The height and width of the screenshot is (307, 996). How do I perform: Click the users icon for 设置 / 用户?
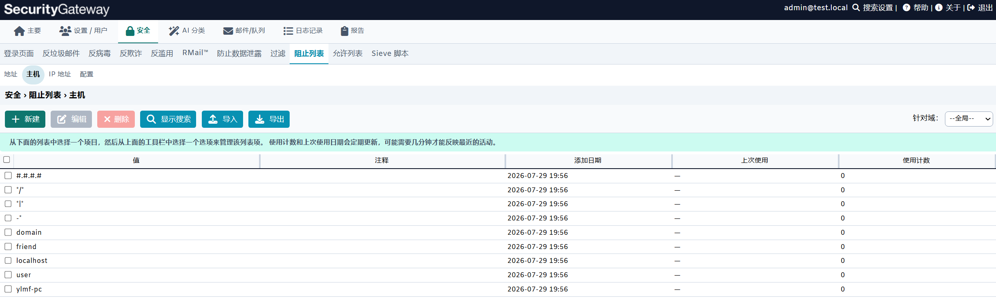[x=65, y=31]
